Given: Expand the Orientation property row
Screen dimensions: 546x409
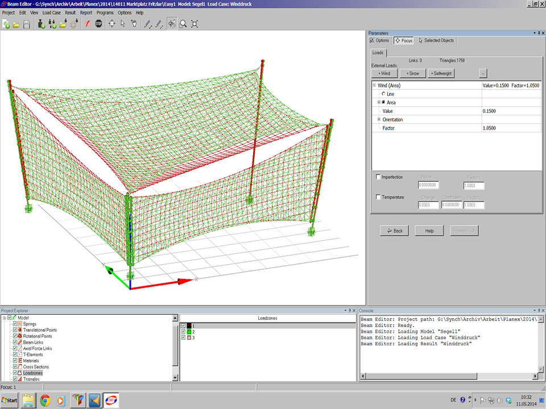Looking at the screenshot, I should coord(379,119).
